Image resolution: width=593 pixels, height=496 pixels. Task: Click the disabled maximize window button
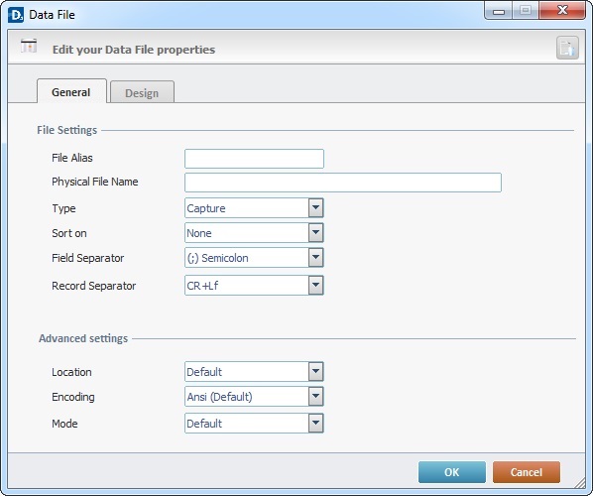tap(526, 11)
